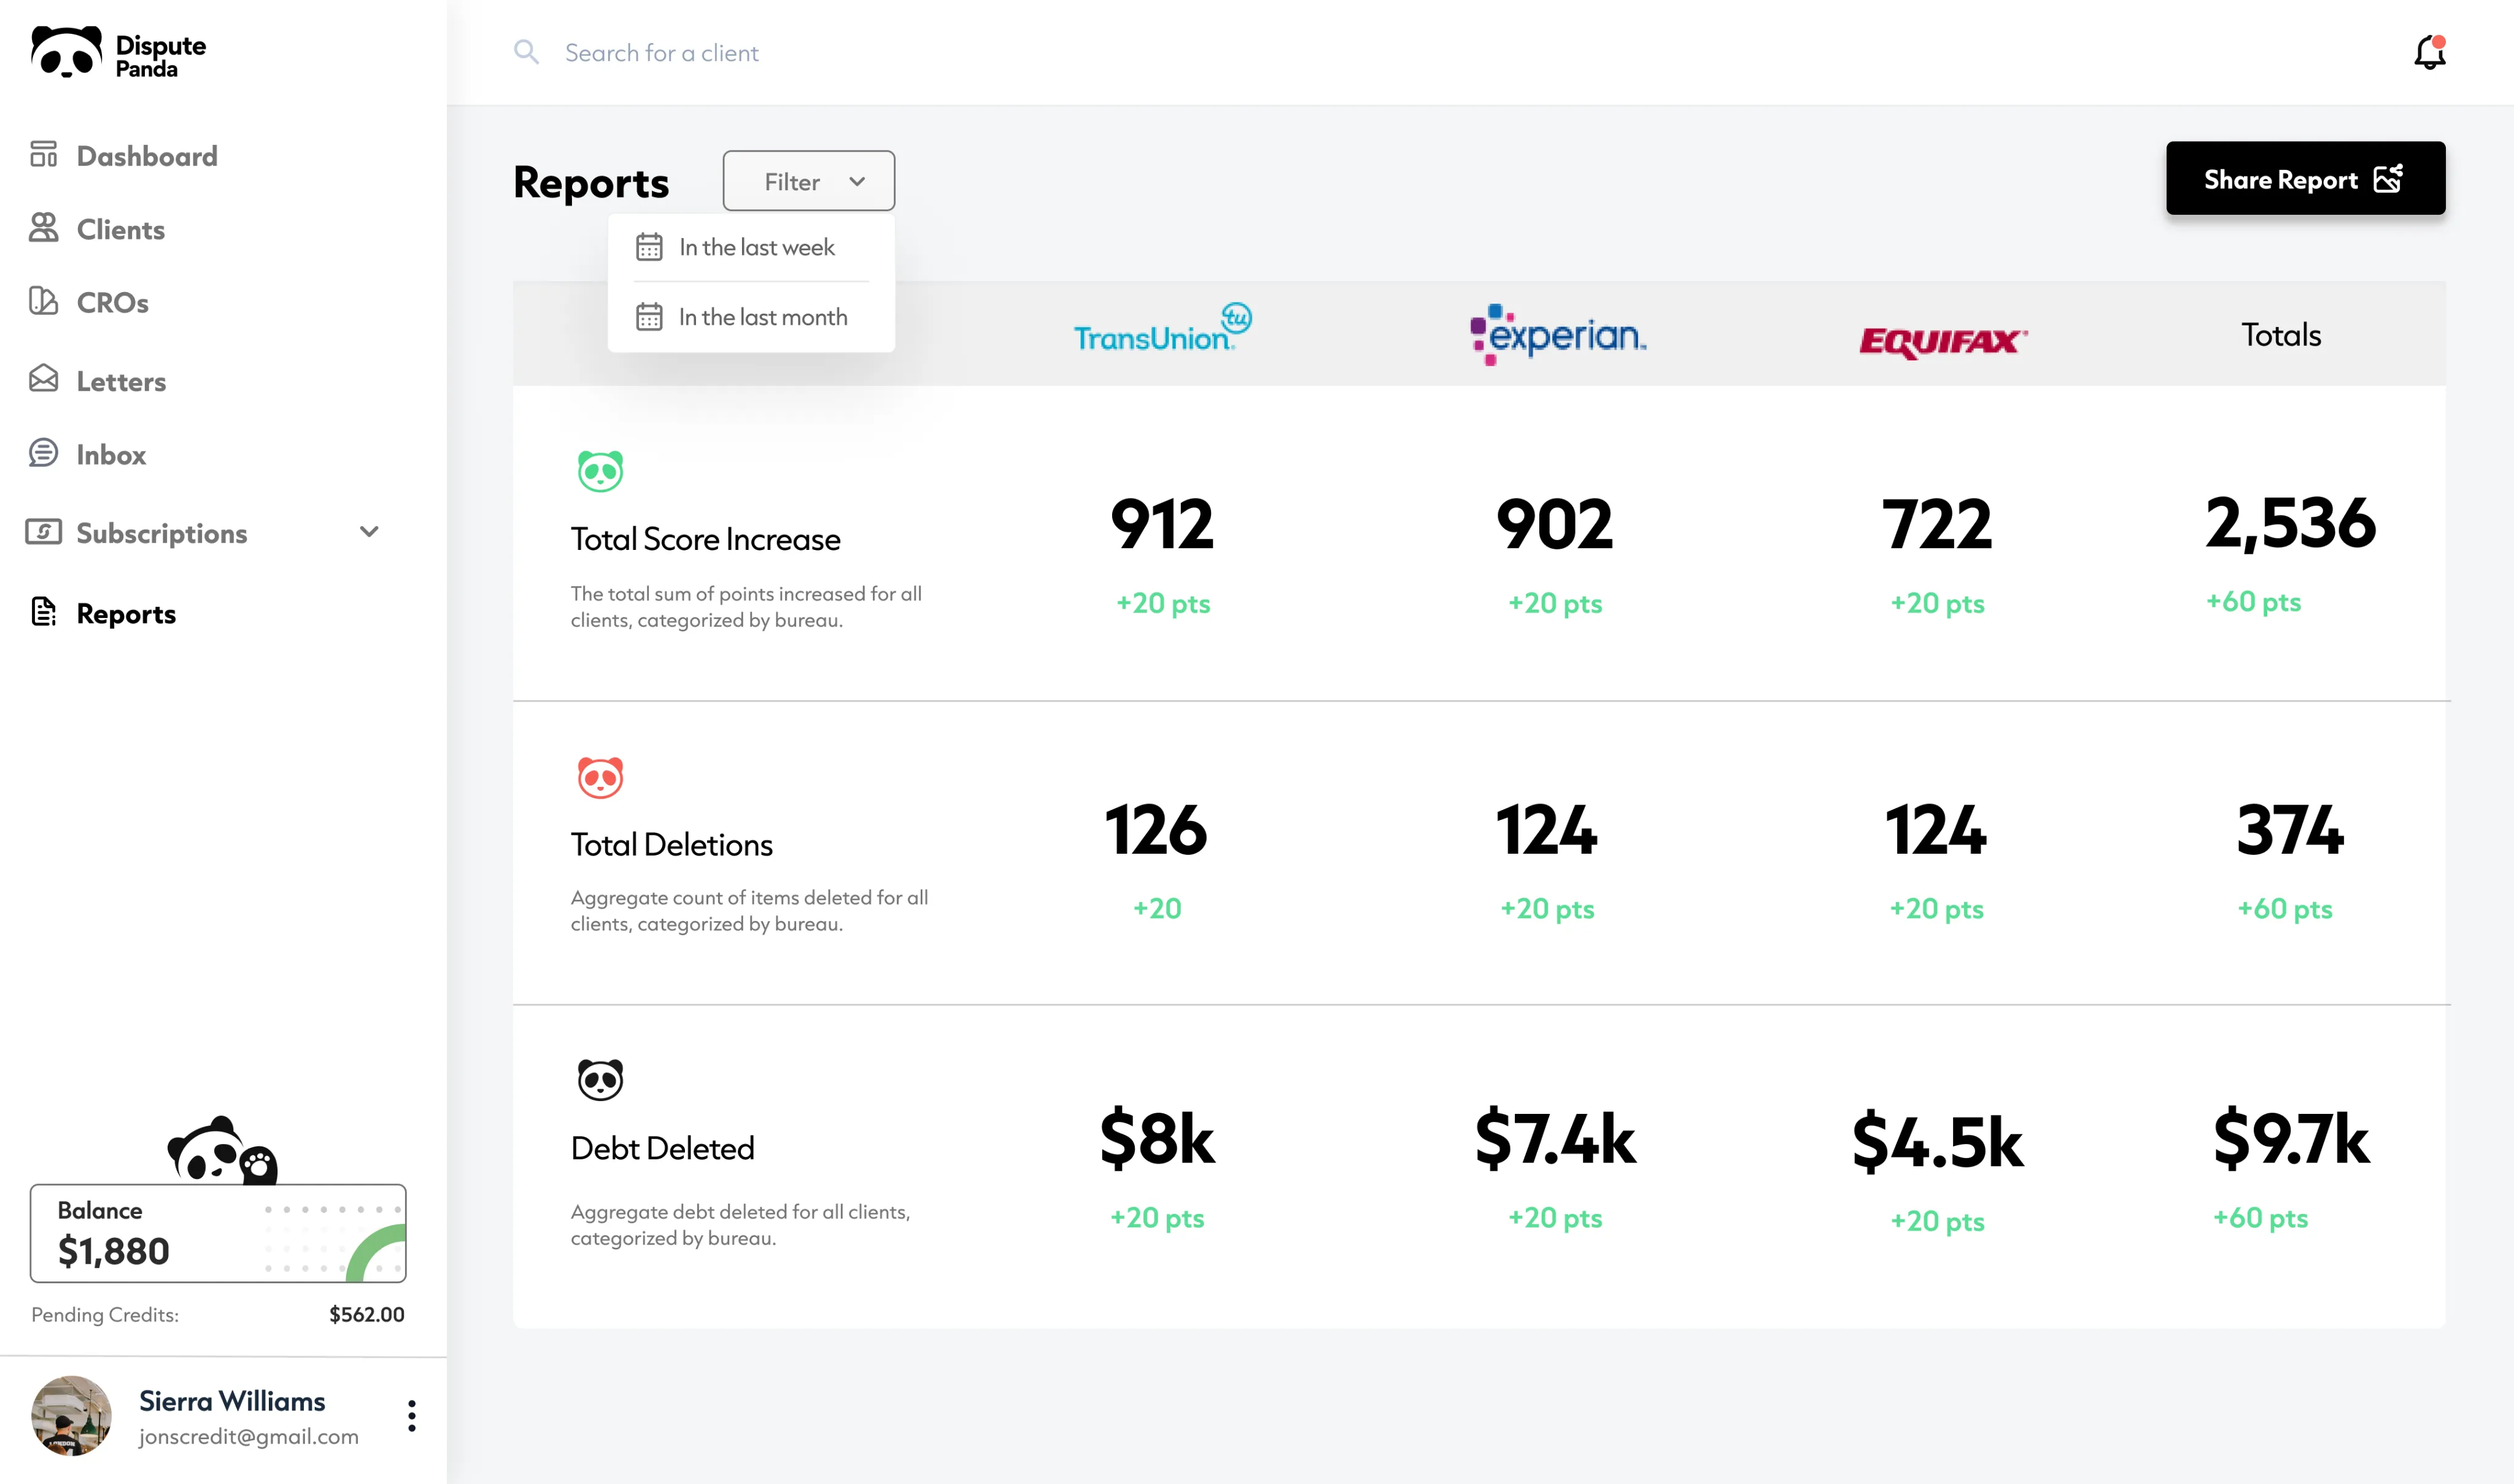Open the three-dot menu beside Sierra Williams
2514x1484 pixels.
coord(412,1415)
